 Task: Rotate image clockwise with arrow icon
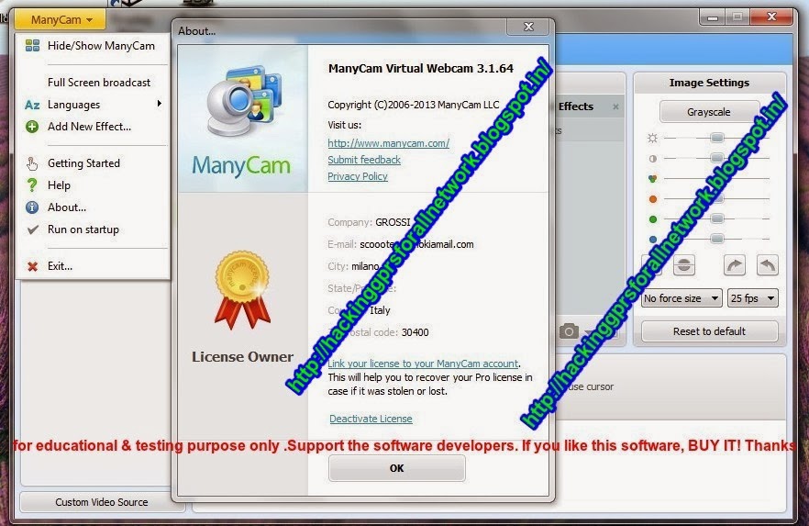tap(735, 265)
